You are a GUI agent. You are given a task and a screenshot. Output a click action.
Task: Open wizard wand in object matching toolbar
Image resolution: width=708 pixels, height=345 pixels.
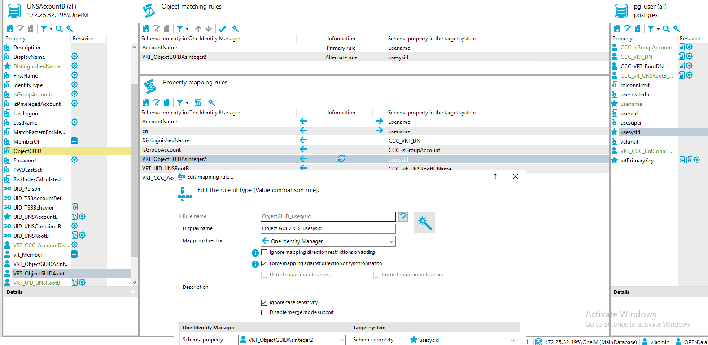point(236,29)
